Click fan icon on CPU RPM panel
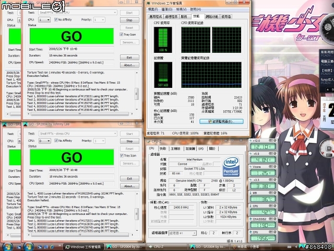This screenshot has height=251, width=334. click(x=250, y=232)
